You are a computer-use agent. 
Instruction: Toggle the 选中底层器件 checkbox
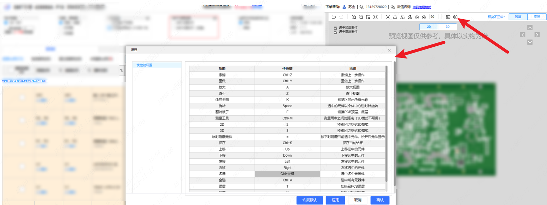click(335, 32)
